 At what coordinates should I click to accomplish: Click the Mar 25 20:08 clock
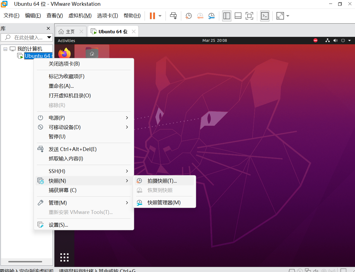[x=215, y=40]
